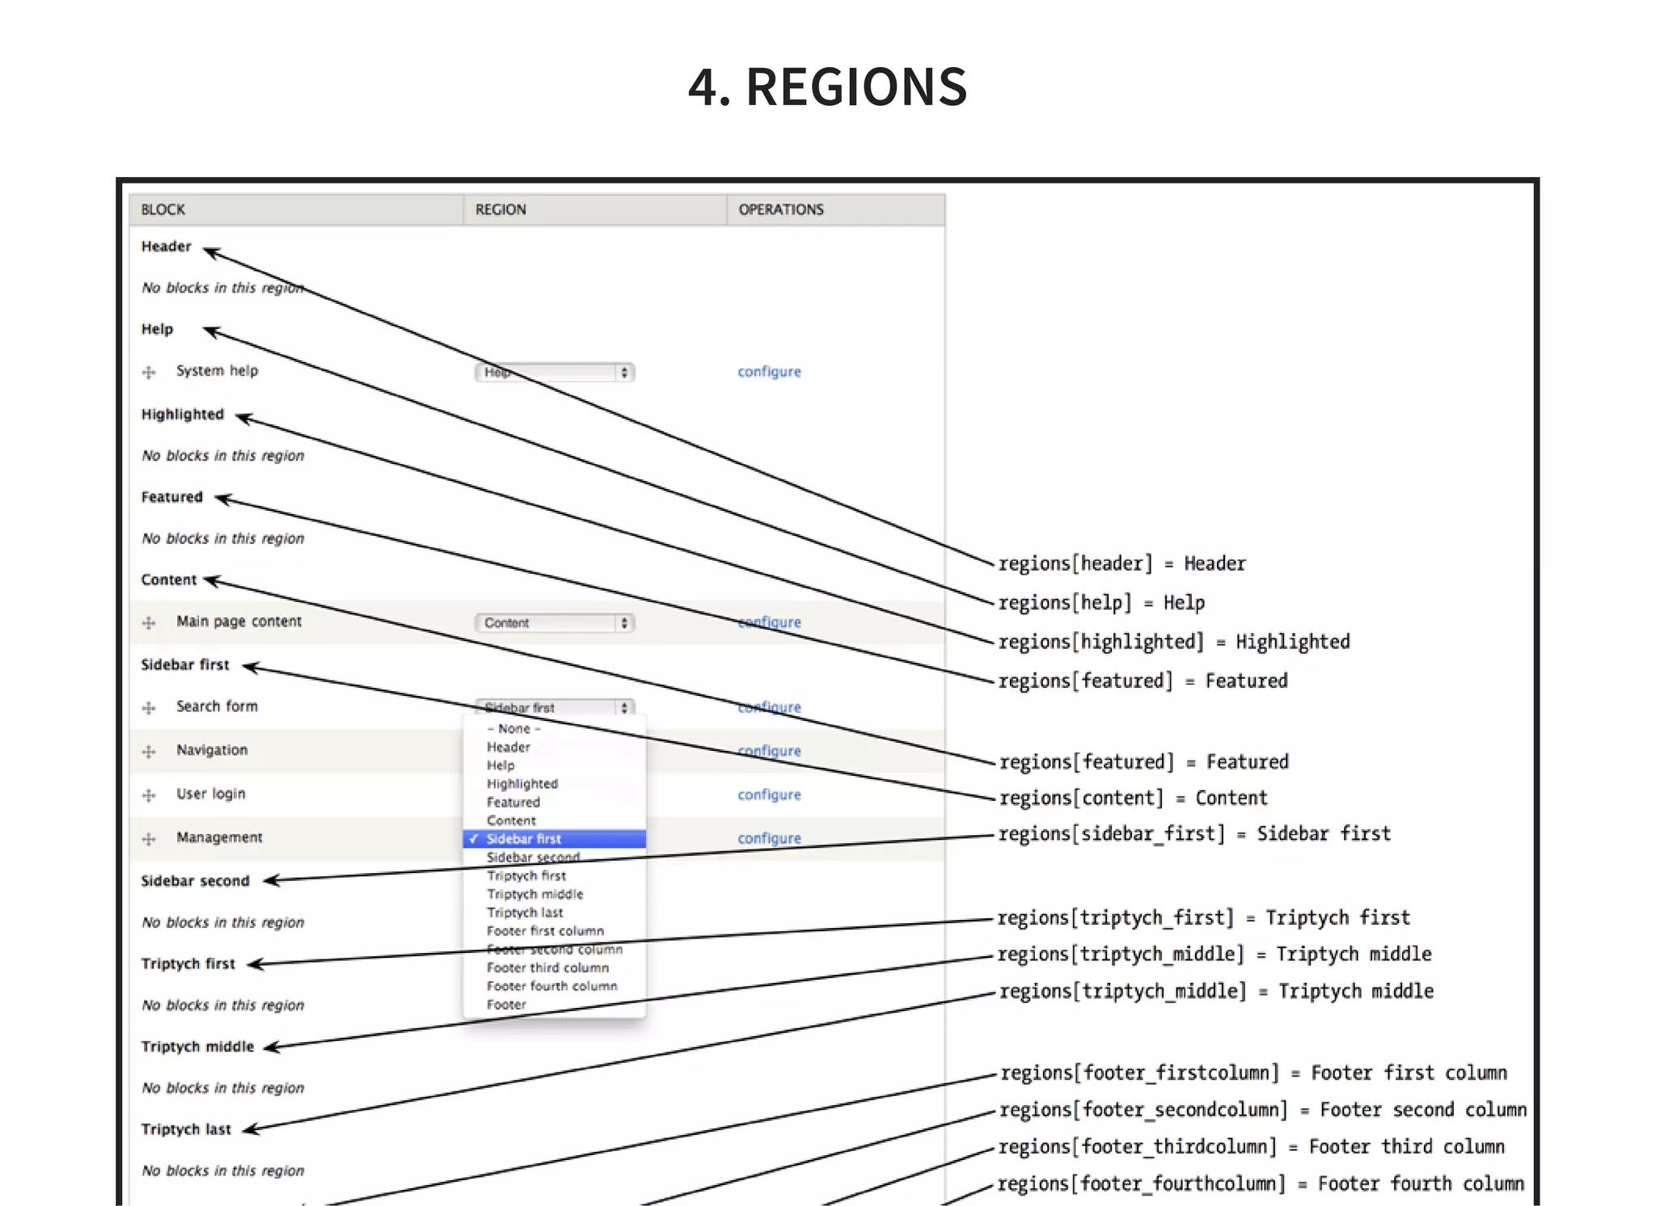Choose Featured in the region list
The height and width of the screenshot is (1206, 1656).
coord(513,803)
